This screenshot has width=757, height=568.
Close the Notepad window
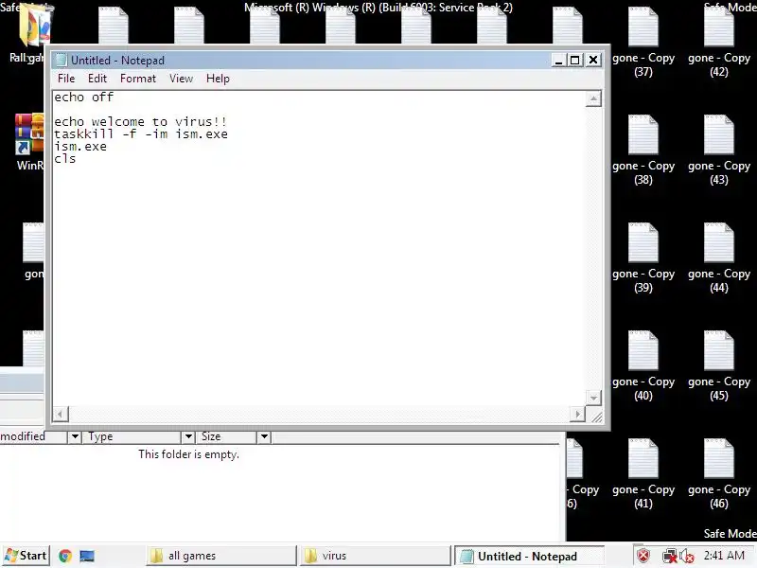pyautogui.click(x=593, y=60)
